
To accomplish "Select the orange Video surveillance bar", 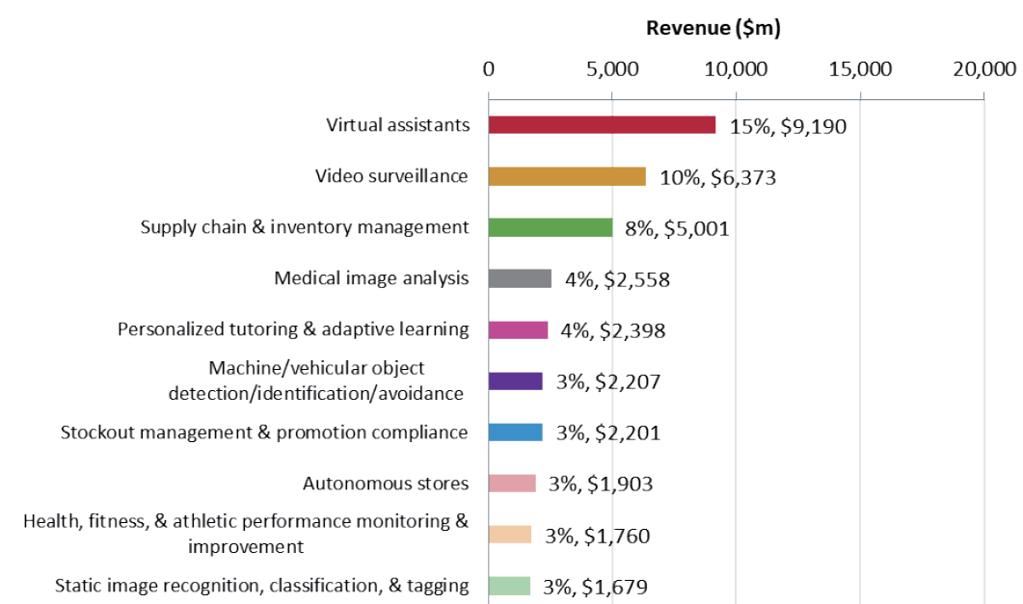I will 567,176.
